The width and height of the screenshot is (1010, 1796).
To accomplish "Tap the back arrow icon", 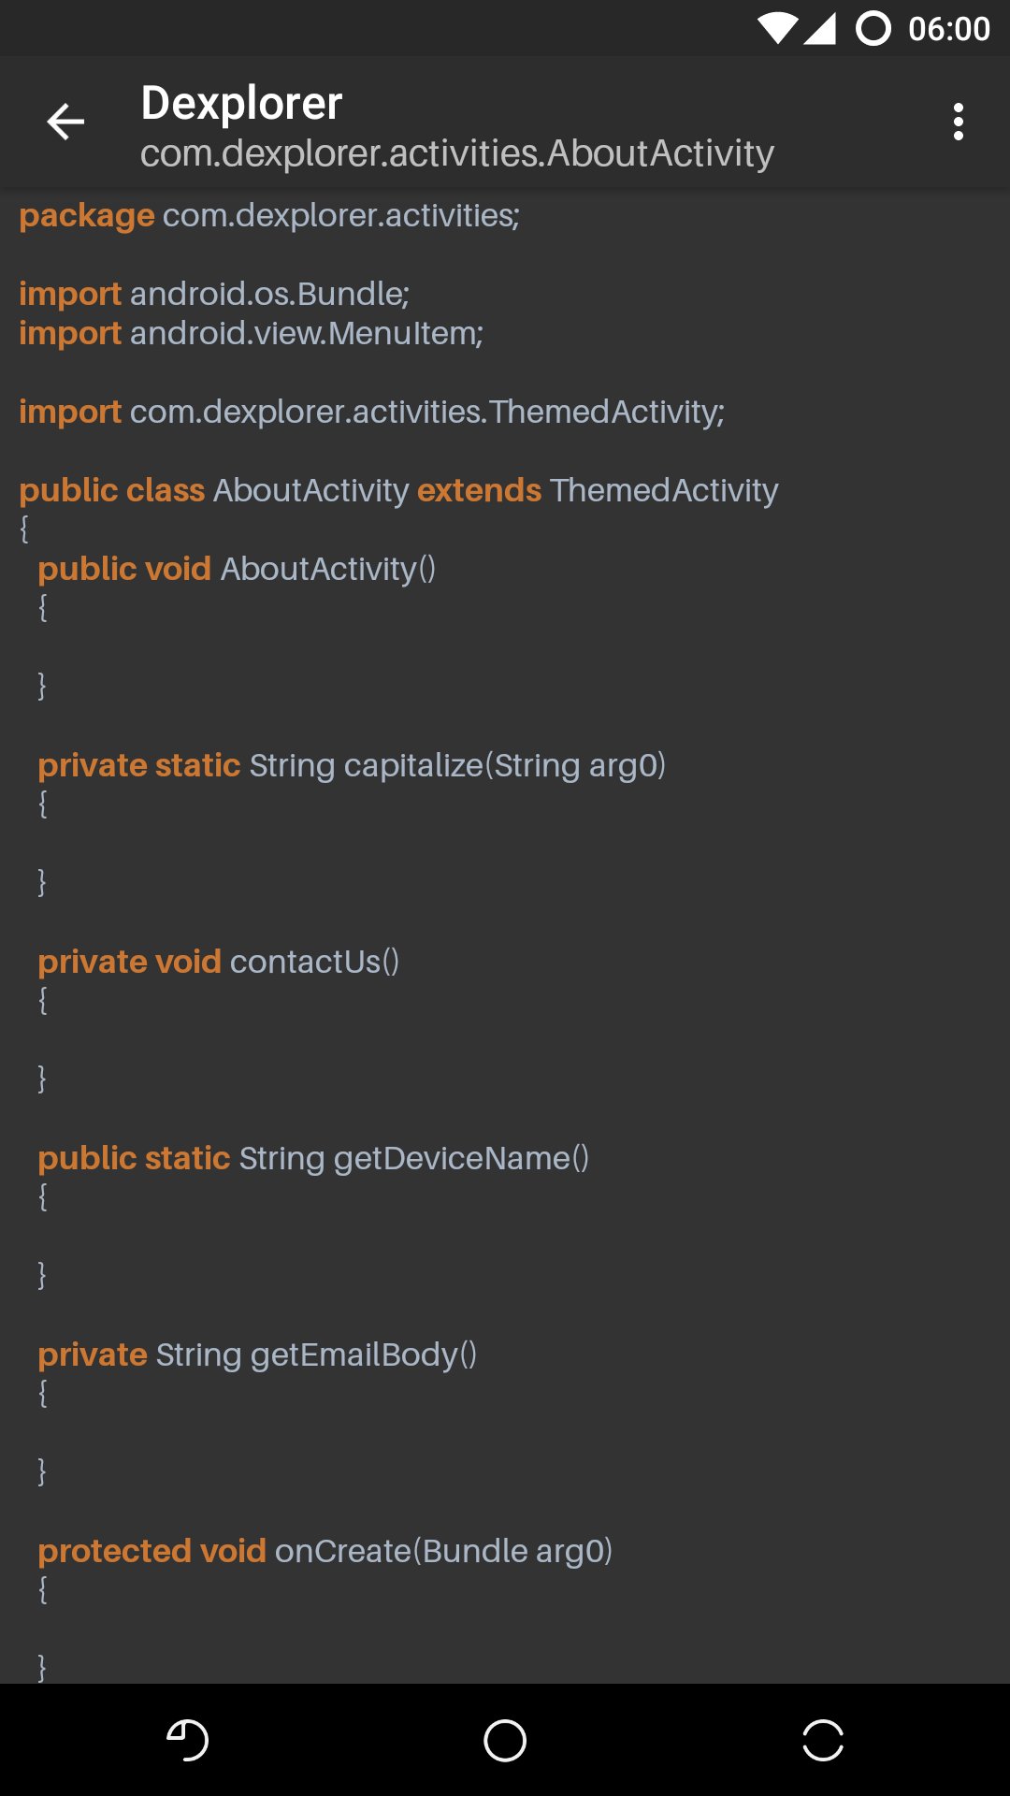I will click(x=65, y=122).
